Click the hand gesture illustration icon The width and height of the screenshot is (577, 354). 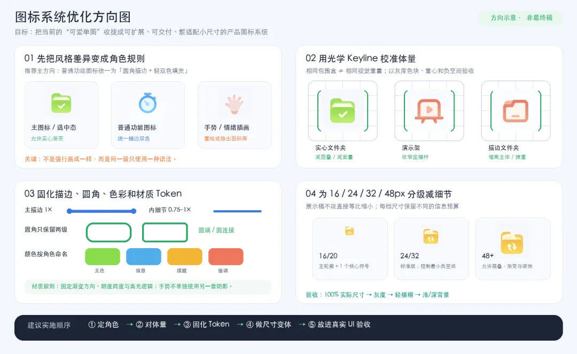point(235,104)
